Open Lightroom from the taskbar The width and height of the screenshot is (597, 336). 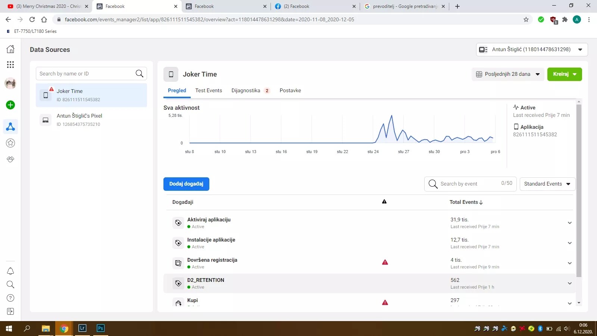[x=82, y=328]
